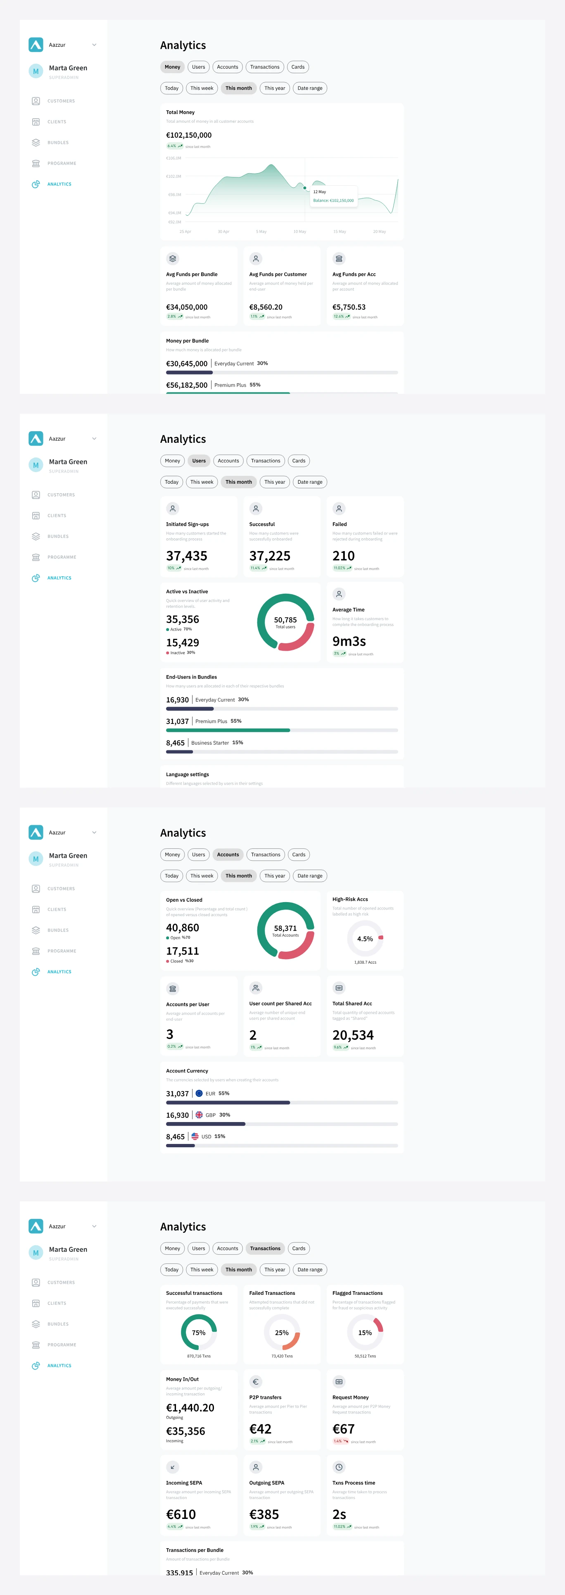Click the icon above Request Money
565x1595 pixels.
(339, 1382)
